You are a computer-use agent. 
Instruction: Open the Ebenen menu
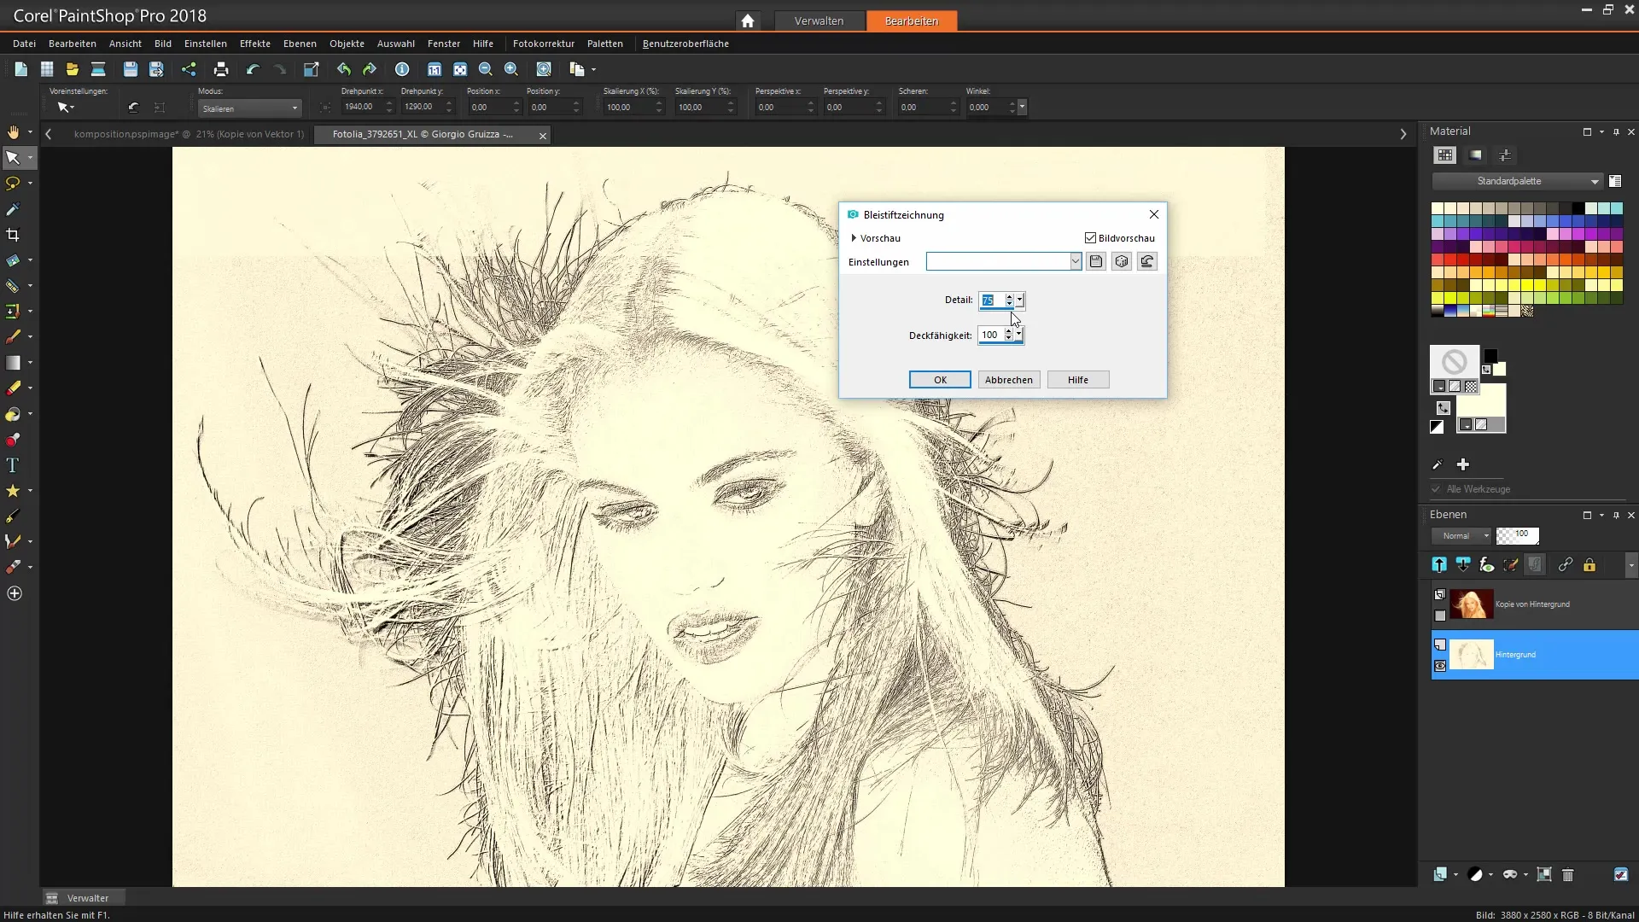(300, 44)
